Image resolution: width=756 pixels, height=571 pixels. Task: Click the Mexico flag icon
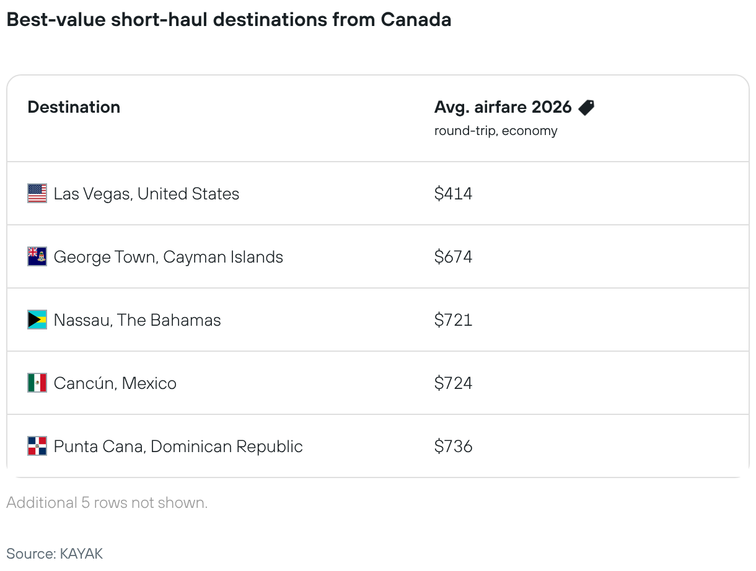point(37,383)
